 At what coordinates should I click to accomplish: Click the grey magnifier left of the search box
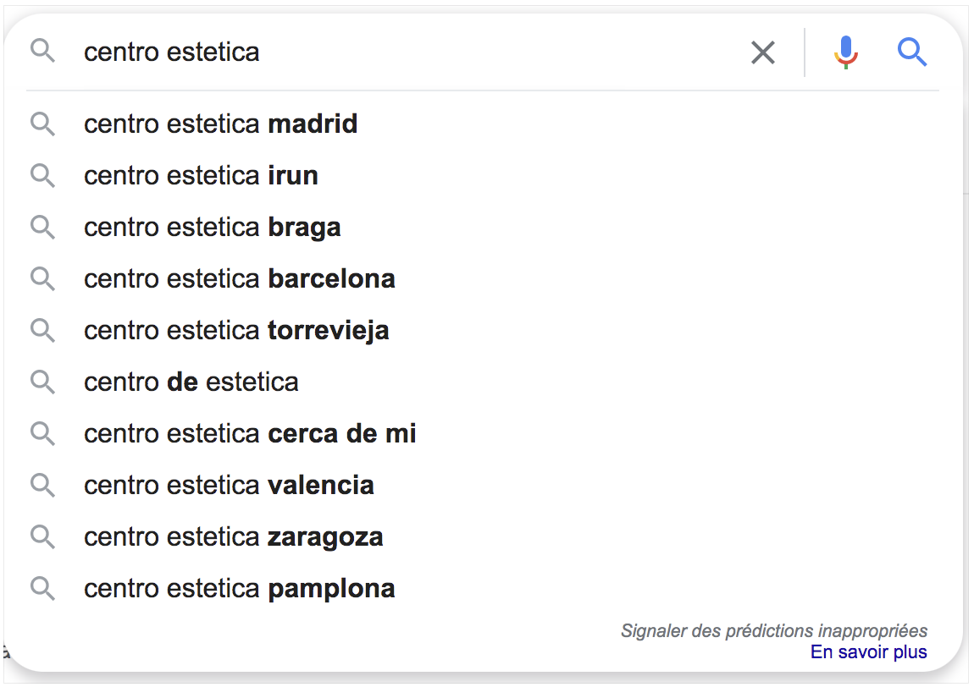43,51
